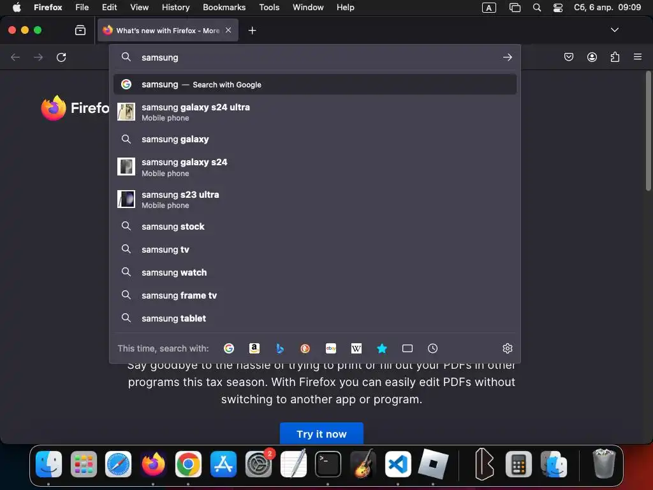
Task: Select the What's new with Firefox tab
Action: pyautogui.click(x=168, y=30)
